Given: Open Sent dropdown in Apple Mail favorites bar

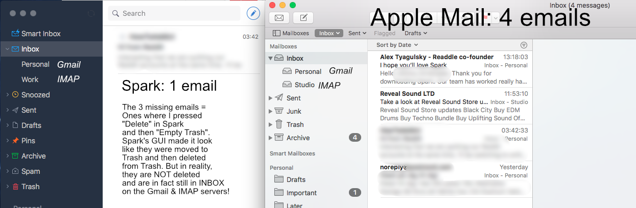Looking at the screenshot, I should click(x=357, y=33).
